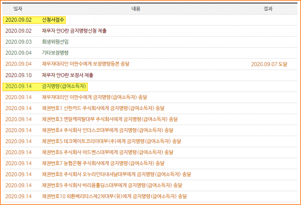This screenshot has height=205, width=301.
Task: Click date 2020.09.04 beside 기타보정명령
Action: [18, 53]
